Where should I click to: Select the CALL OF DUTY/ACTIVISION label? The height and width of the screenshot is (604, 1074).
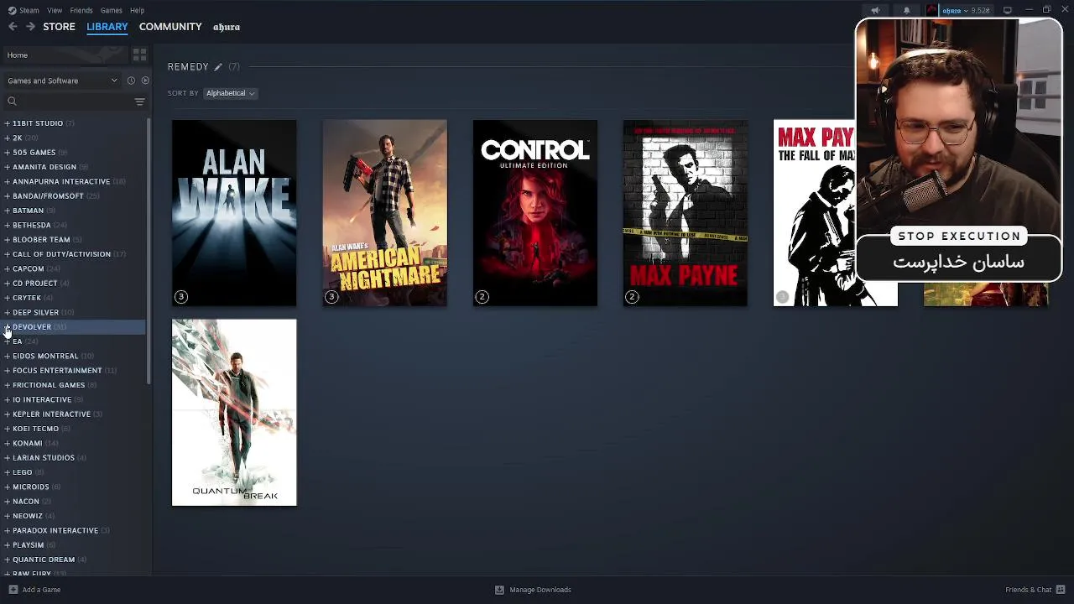click(x=61, y=254)
